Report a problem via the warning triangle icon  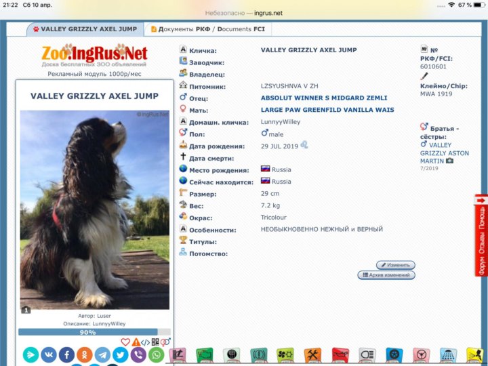point(136,342)
